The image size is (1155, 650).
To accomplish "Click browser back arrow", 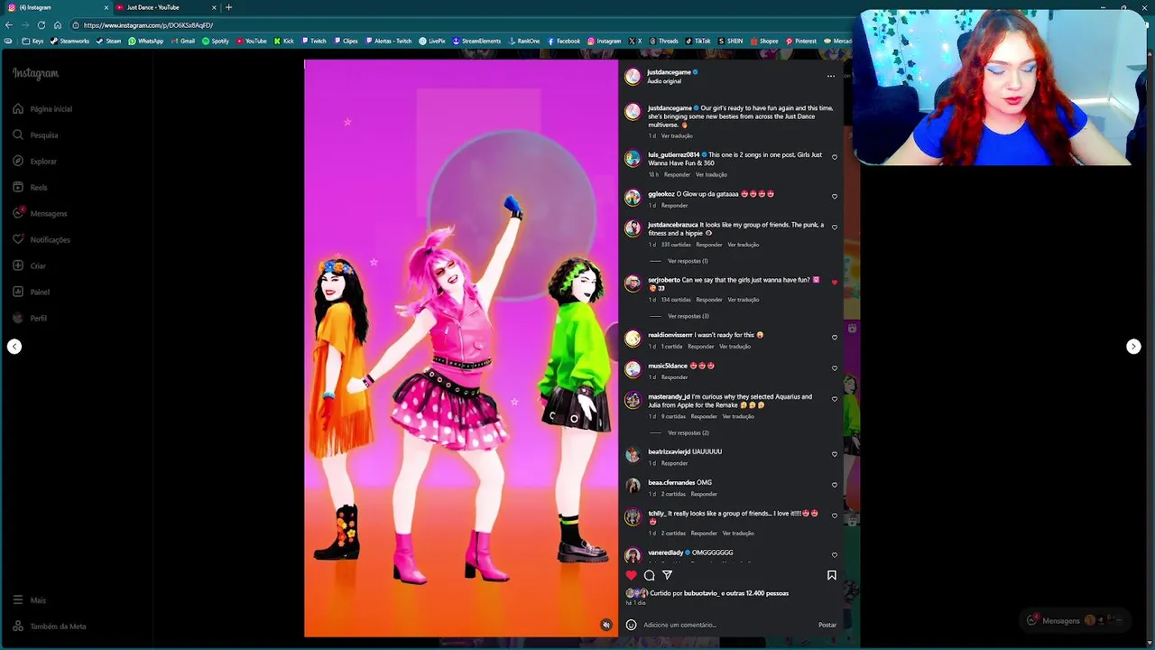I will (9, 25).
